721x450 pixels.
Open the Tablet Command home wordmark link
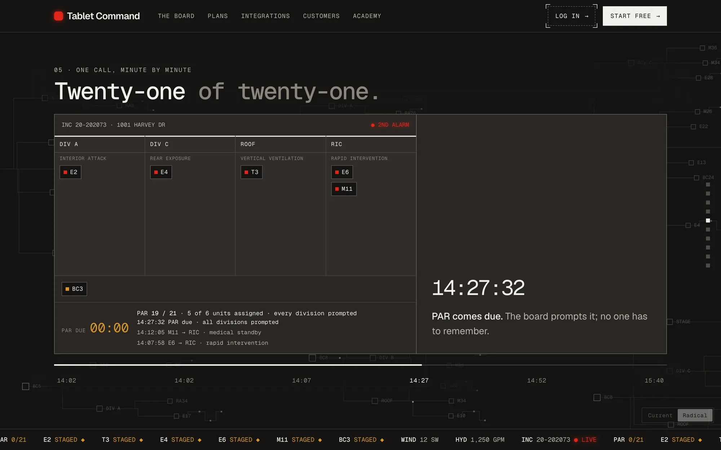tap(103, 16)
